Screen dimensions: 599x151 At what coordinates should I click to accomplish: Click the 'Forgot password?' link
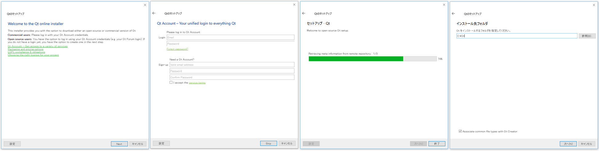click(x=177, y=49)
